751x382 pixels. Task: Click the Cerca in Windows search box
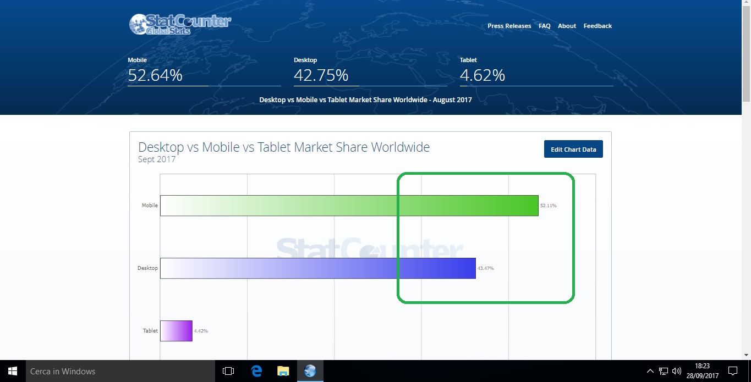(120, 371)
